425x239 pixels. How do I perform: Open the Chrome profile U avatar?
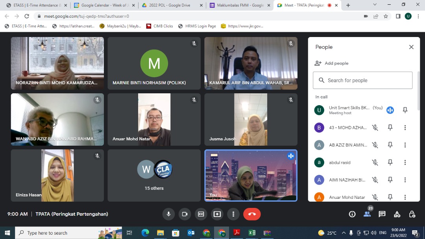tap(408, 16)
